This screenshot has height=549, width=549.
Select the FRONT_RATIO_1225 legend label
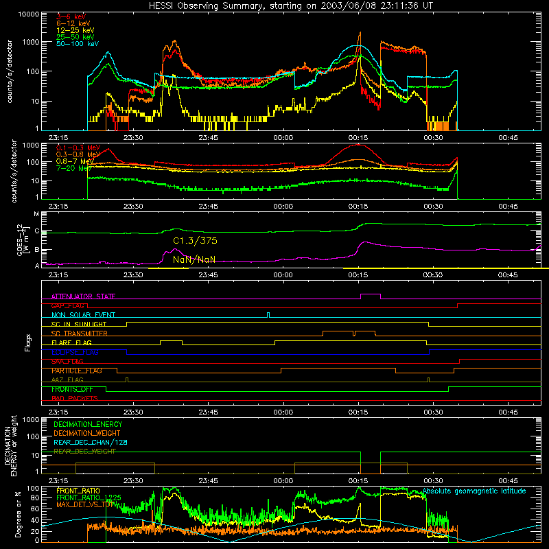pyautogui.click(x=89, y=498)
